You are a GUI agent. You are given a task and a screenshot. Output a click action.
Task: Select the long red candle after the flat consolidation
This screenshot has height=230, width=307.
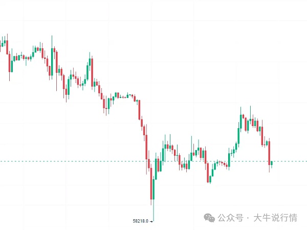(140, 110)
